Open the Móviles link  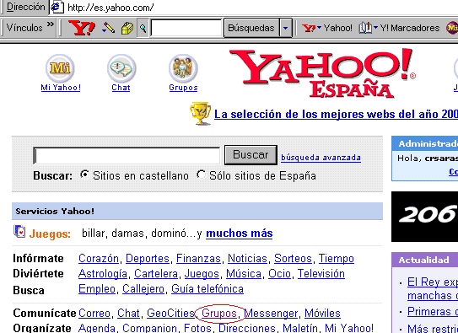click(322, 314)
